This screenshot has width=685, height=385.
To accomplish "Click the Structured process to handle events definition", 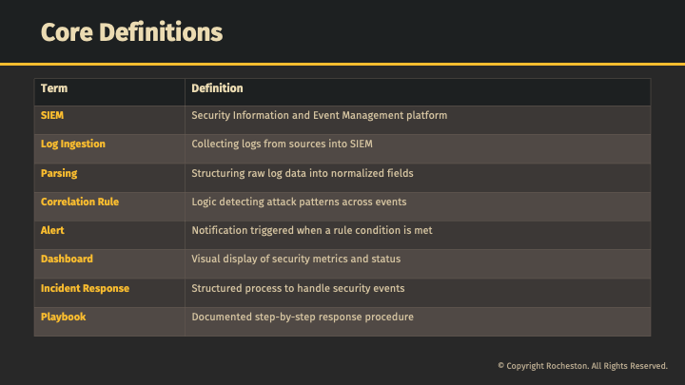I will click(x=298, y=288).
